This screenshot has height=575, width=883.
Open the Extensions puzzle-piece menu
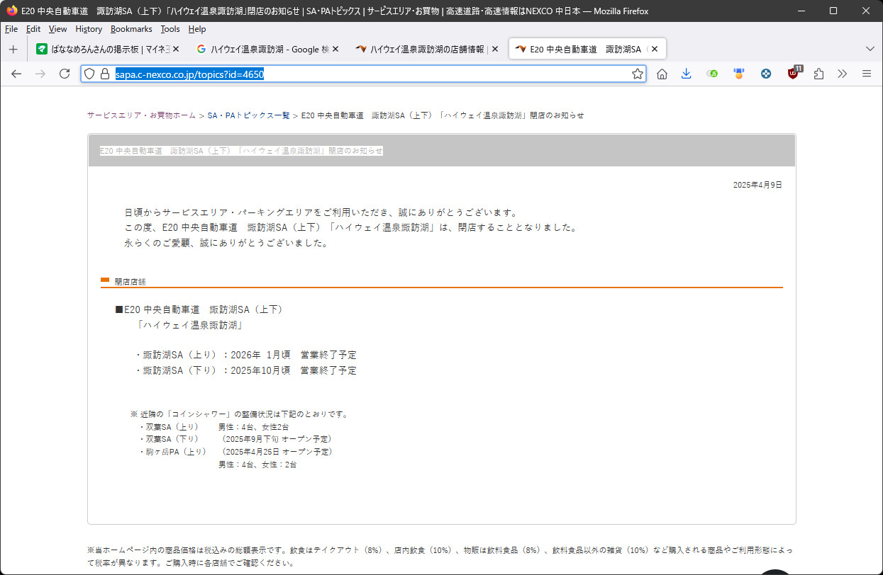point(818,74)
